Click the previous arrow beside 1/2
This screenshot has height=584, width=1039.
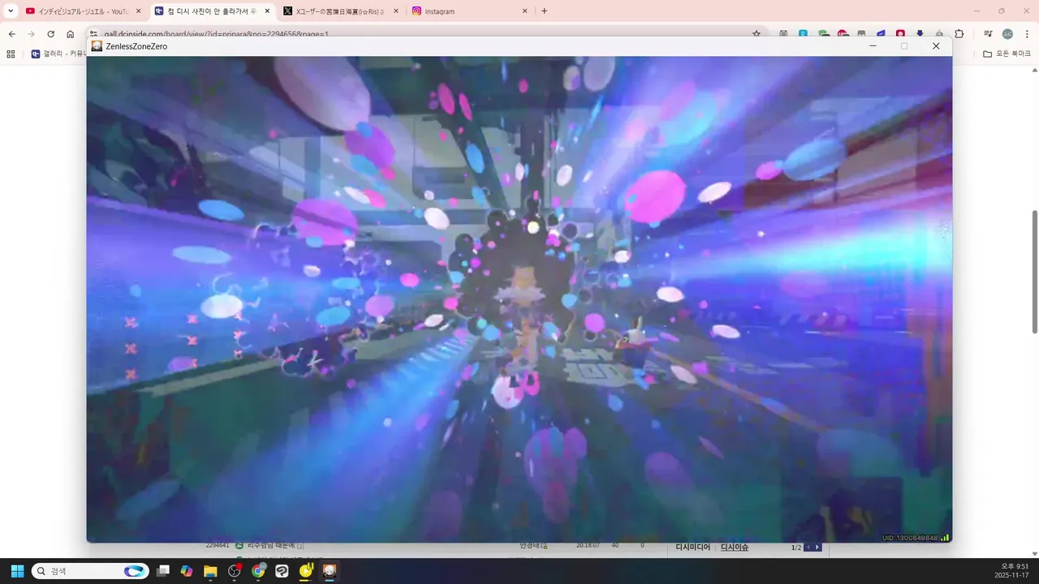click(x=808, y=547)
